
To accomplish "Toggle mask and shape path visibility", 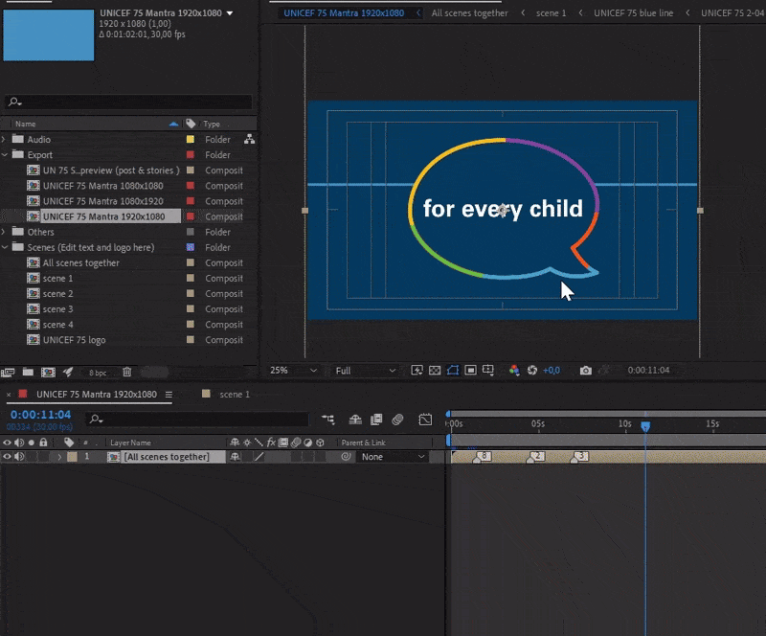I will [x=453, y=370].
